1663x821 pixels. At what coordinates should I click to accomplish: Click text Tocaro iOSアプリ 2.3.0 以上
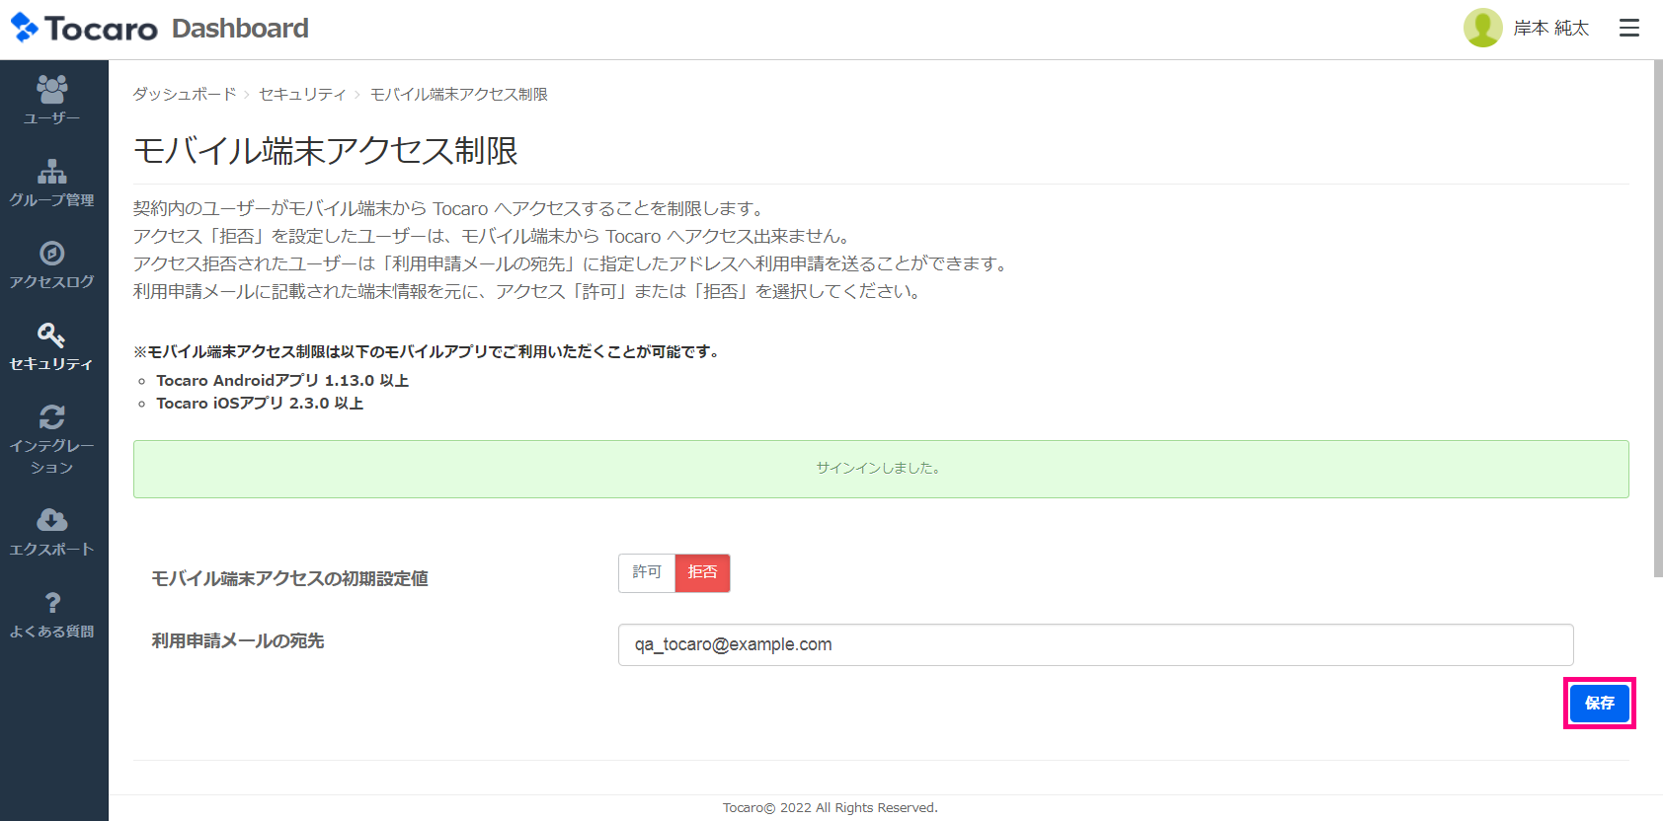(260, 403)
